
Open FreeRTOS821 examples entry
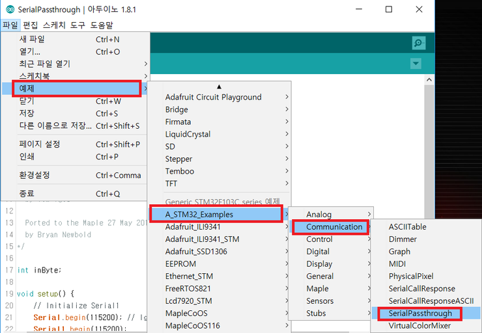click(219, 288)
